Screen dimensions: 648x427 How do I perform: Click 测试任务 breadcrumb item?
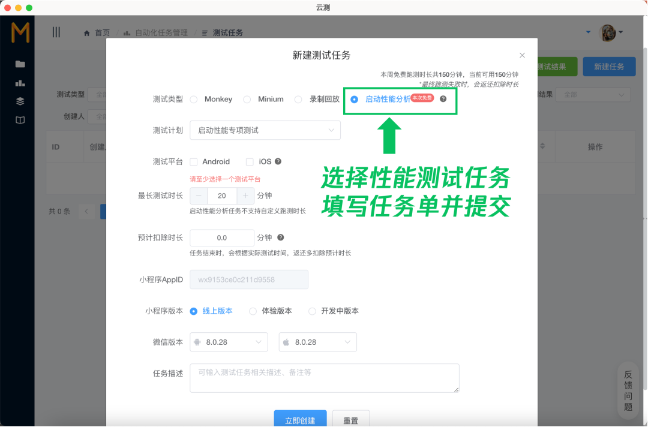[x=228, y=33]
